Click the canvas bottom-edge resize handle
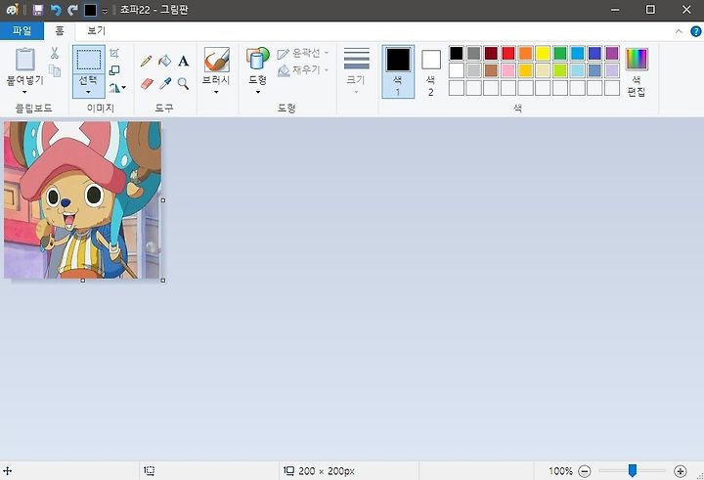The width and height of the screenshot is (704, 480). [x=82, y=281]
